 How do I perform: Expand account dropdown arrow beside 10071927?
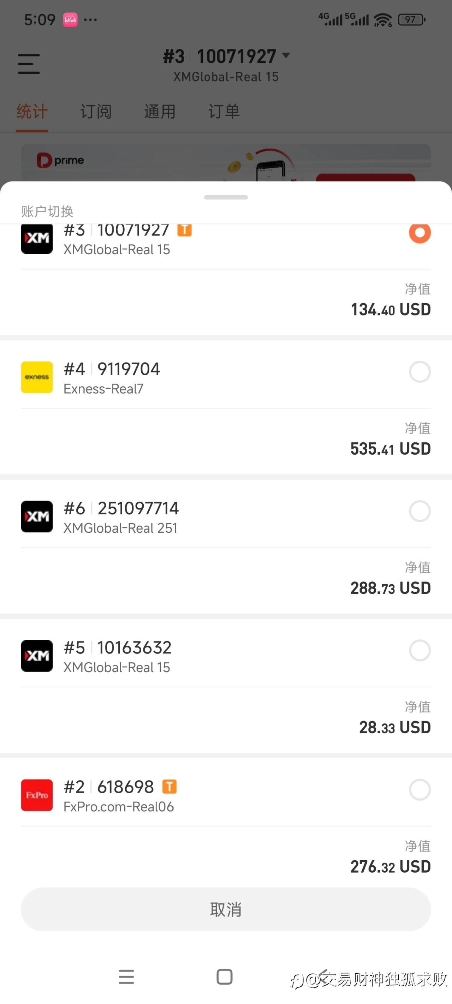(286, 55)
